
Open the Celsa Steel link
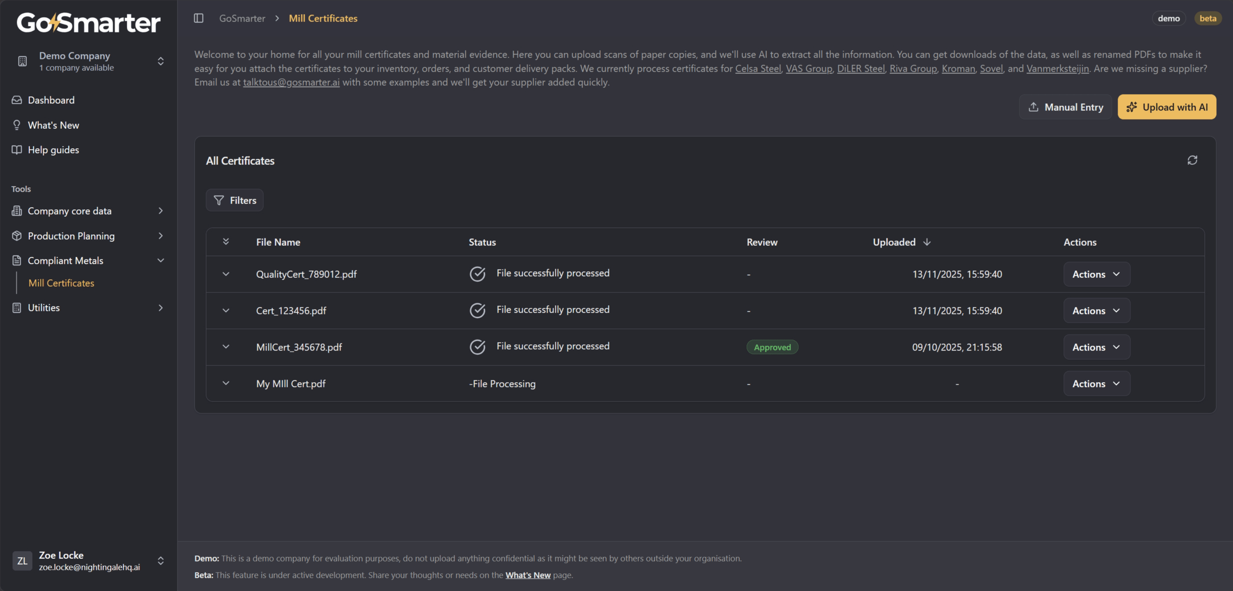click(758, 68)
